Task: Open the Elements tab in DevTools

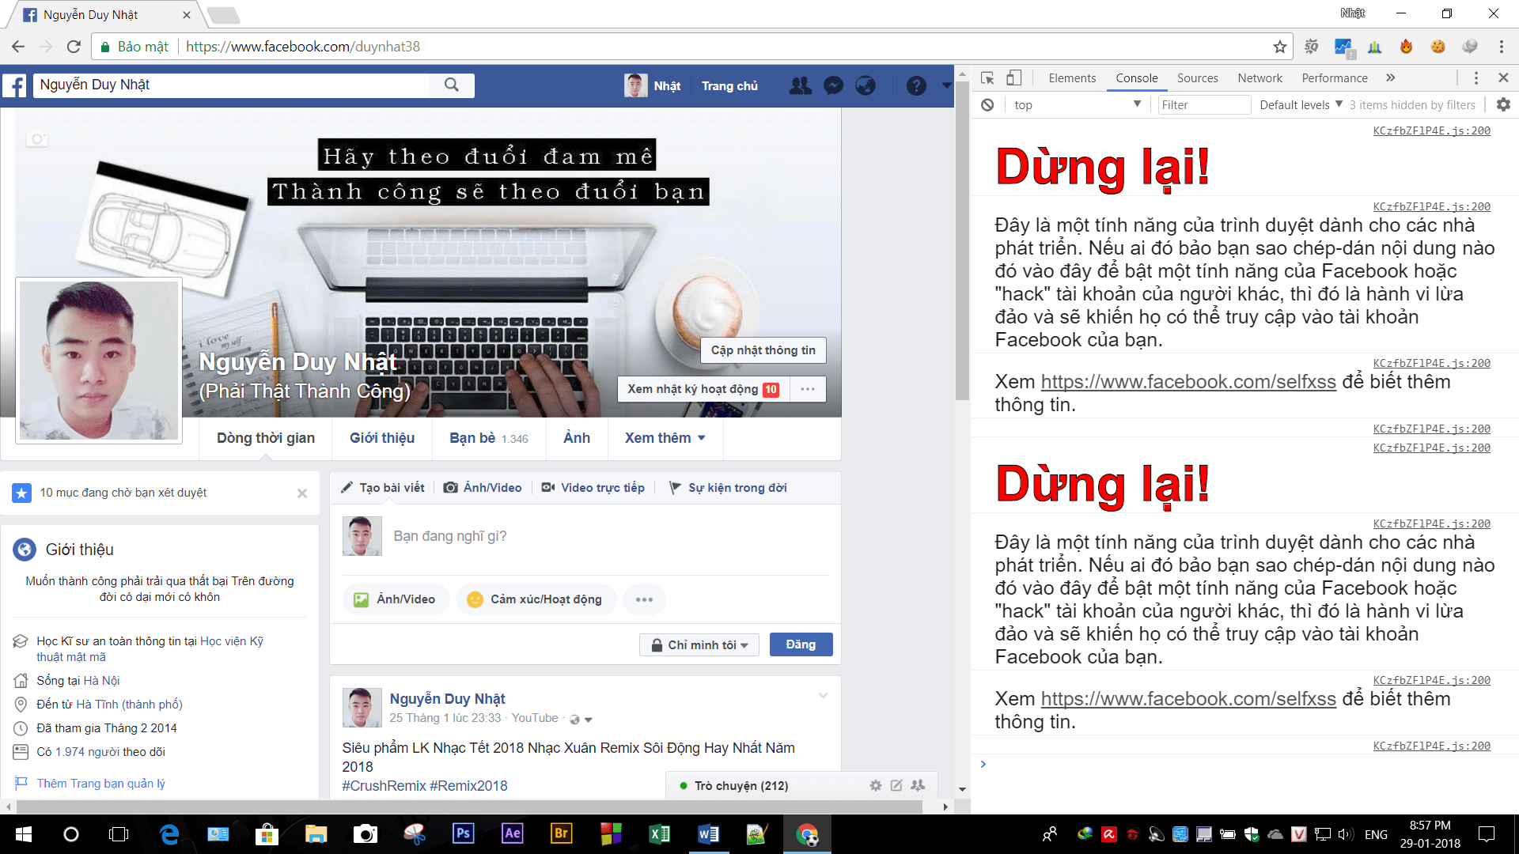Action: [x=1070, y=77]
